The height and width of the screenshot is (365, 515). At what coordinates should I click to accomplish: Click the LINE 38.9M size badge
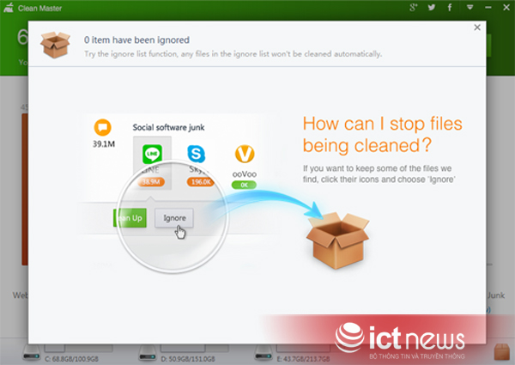[x=151, y=182]
